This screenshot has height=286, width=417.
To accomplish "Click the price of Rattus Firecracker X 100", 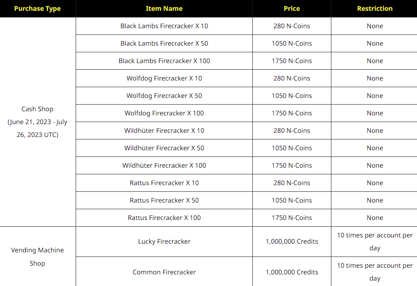I will [292, 218].
